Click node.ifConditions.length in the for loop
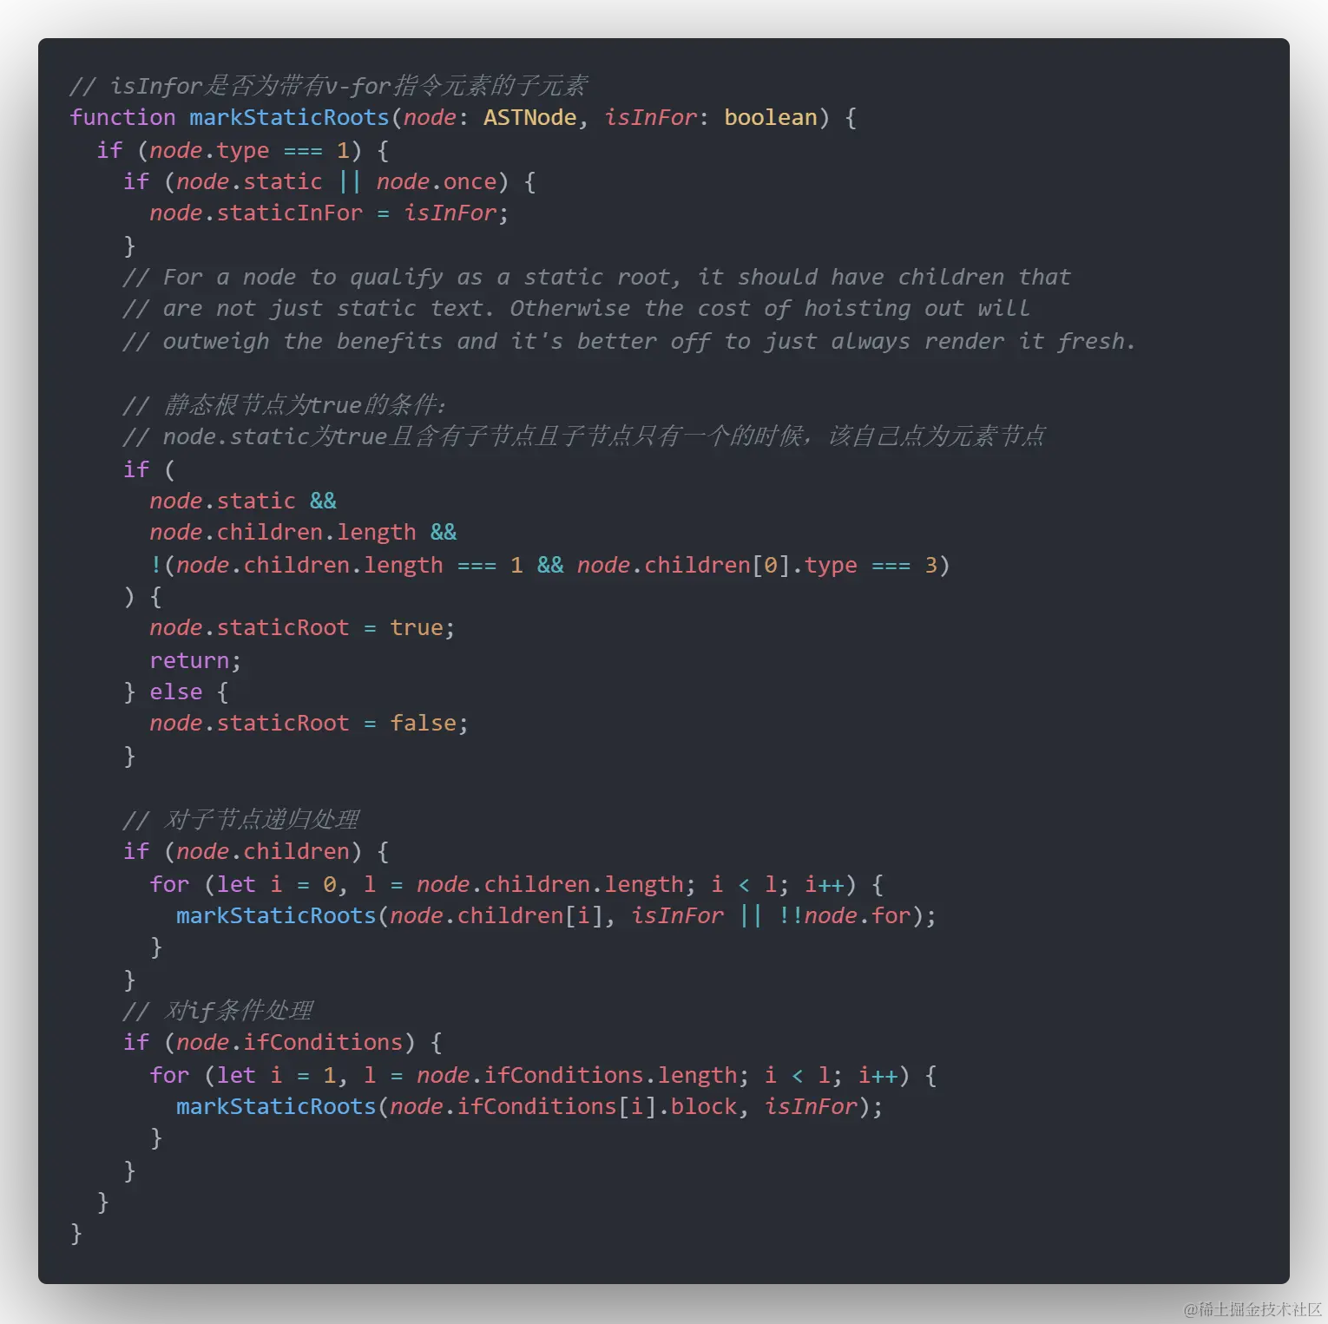The height and width of the screenshot is (1324, 1328). (576, 1075)
